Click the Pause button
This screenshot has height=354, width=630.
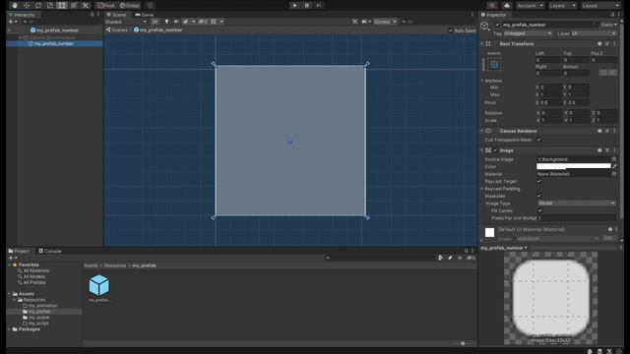tap(307, 6)
